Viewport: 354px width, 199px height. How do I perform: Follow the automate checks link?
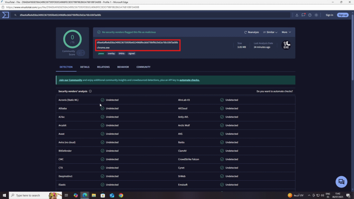tap(189, 80)
